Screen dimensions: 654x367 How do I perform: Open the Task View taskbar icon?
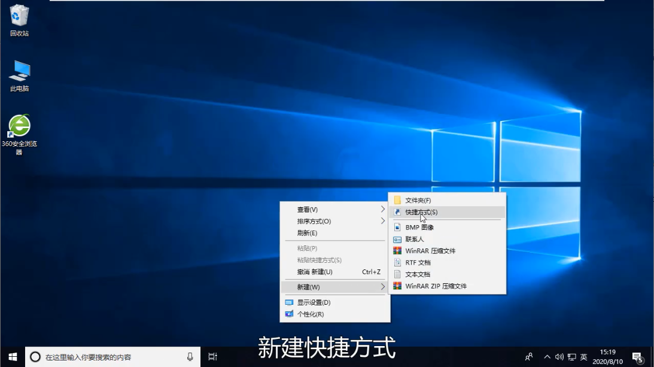[x=212, y=357]
